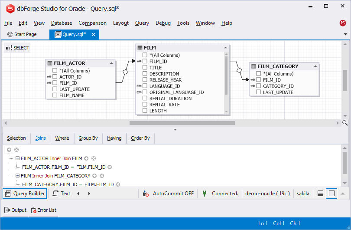351x230 pixels.
Task: Switch to Text view button
Action: [61, 194]
